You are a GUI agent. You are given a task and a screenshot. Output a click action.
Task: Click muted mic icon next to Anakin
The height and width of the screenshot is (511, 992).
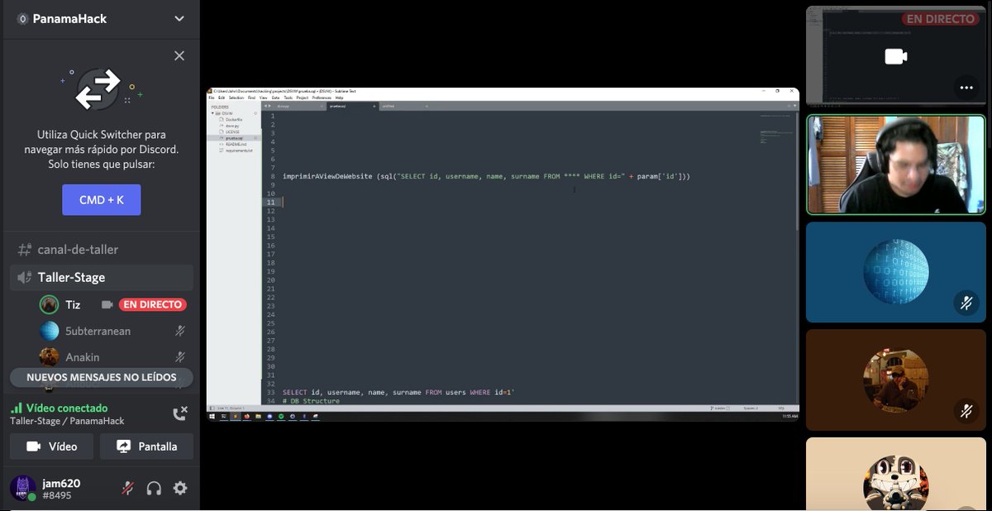(179, 357)
